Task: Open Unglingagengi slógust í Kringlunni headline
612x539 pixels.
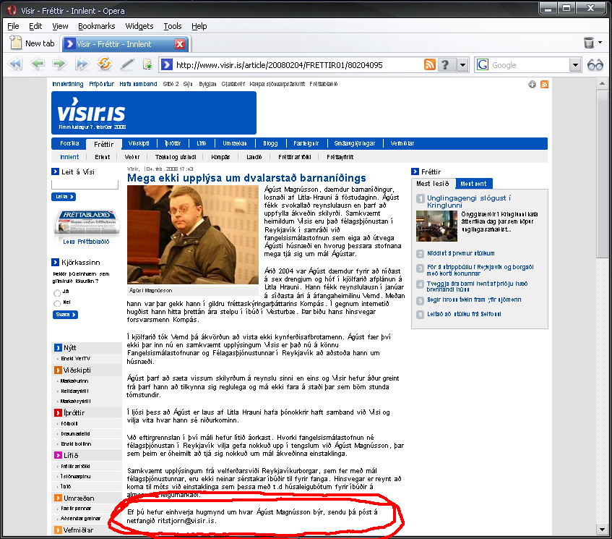Action: 469,202
